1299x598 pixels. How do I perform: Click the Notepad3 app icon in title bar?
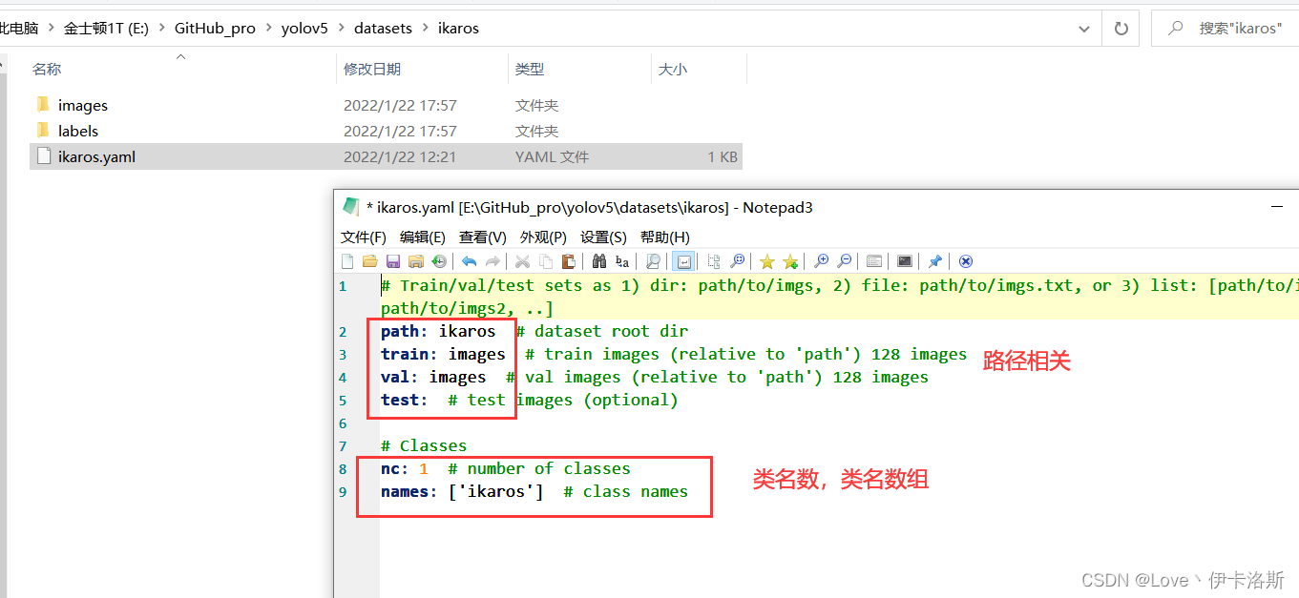350,207
